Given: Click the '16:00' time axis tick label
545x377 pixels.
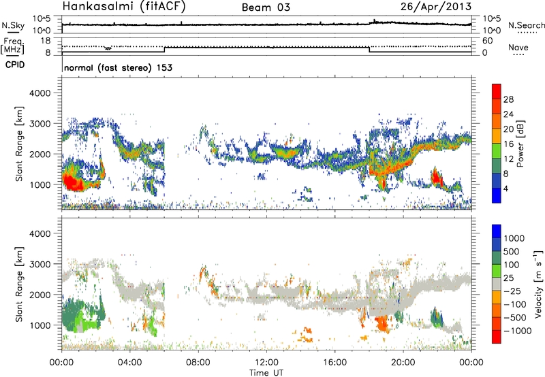Looking at the screenshot, I should point(334,363).
